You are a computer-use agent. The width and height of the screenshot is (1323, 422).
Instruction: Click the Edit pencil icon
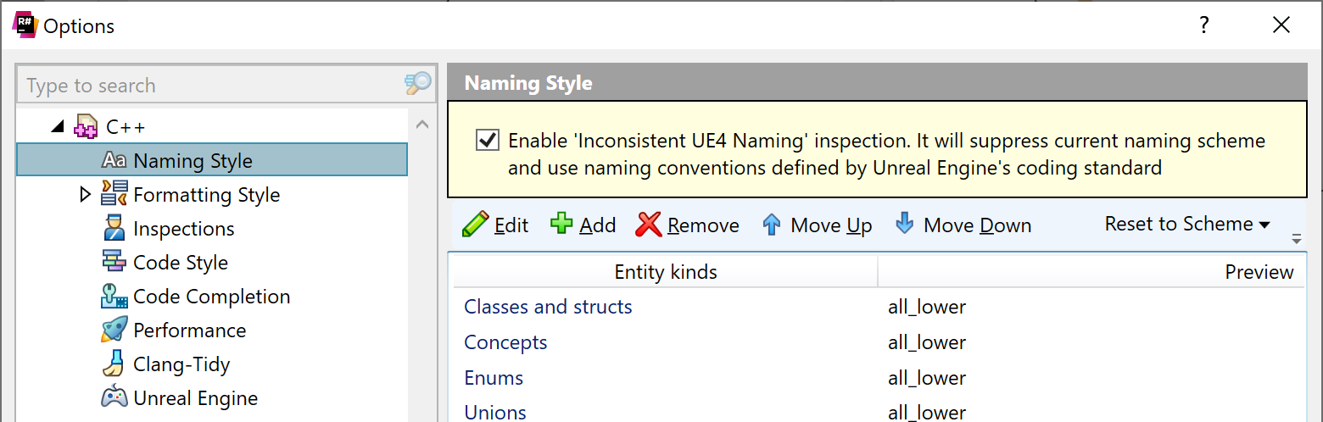tap(475, 225)
